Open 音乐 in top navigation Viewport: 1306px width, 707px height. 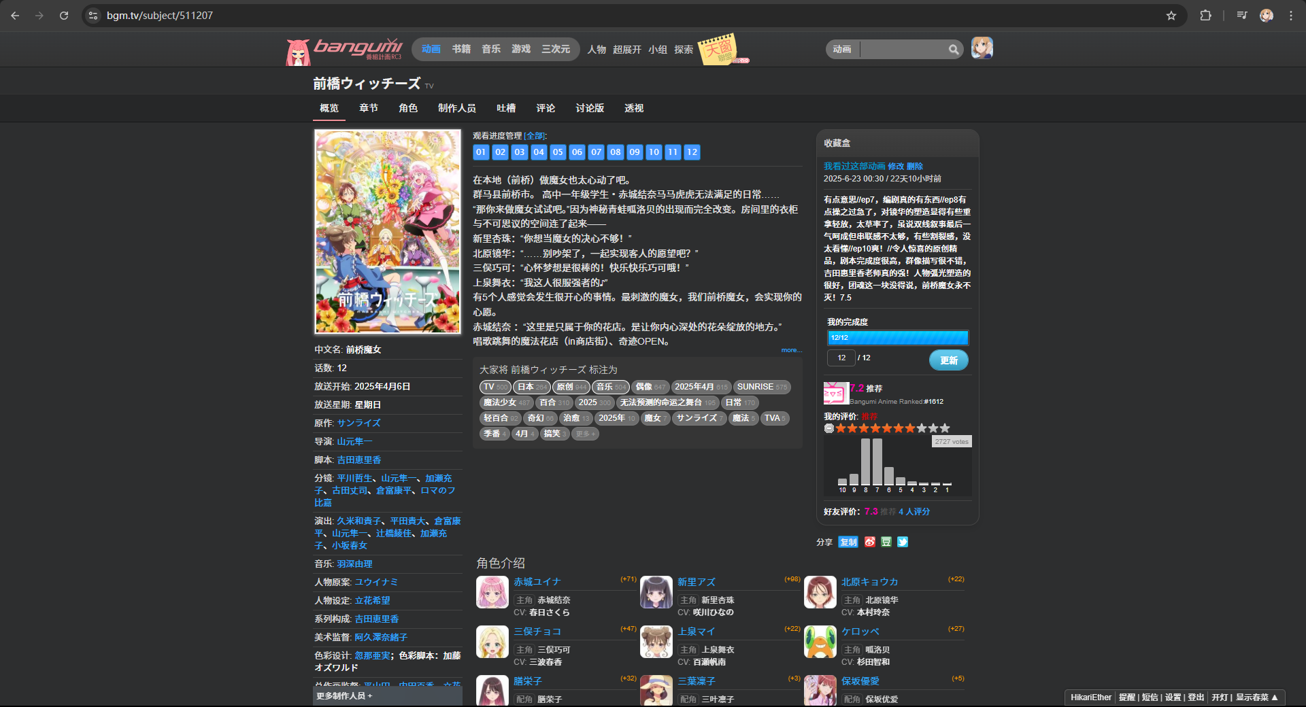[491, 49]
